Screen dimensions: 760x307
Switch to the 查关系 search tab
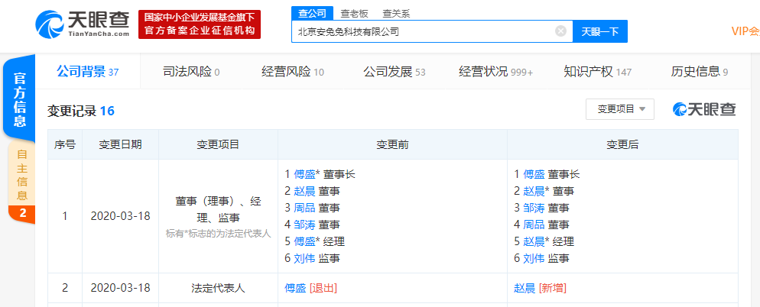[396, 14]
